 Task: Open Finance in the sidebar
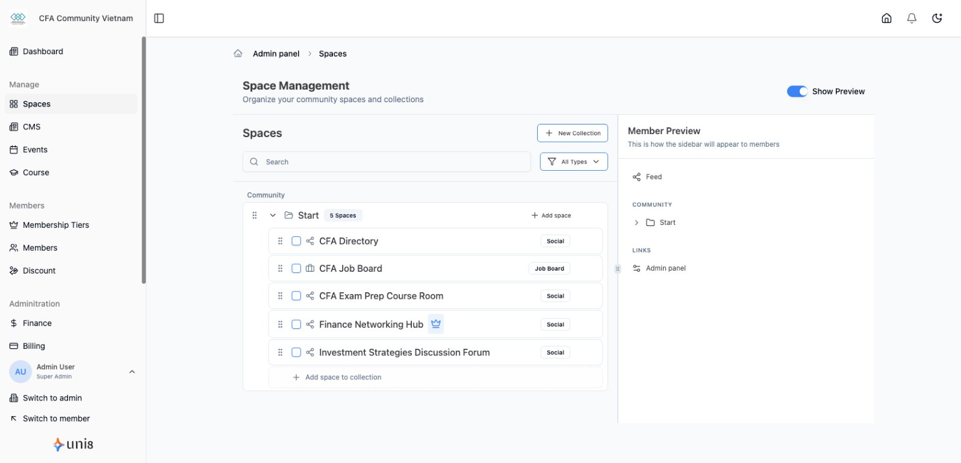71,323
